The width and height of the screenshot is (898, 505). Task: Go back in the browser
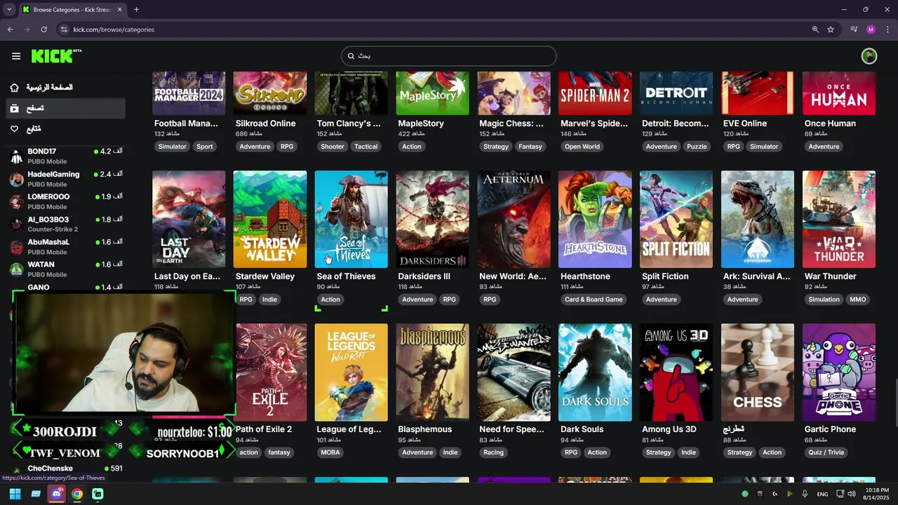(11, 29)
